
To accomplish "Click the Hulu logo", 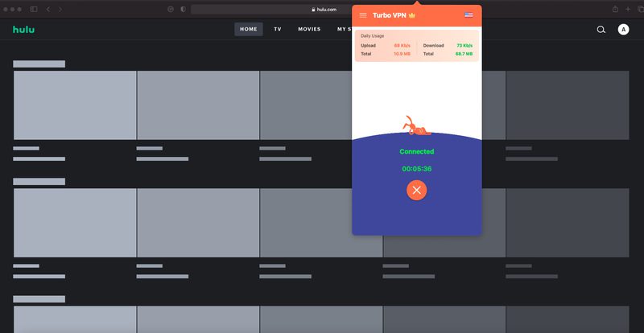I will click(23, 30).
